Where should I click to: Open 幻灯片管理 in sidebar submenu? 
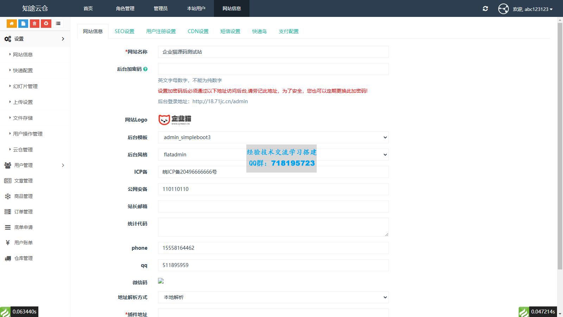(x=25, y=86)
